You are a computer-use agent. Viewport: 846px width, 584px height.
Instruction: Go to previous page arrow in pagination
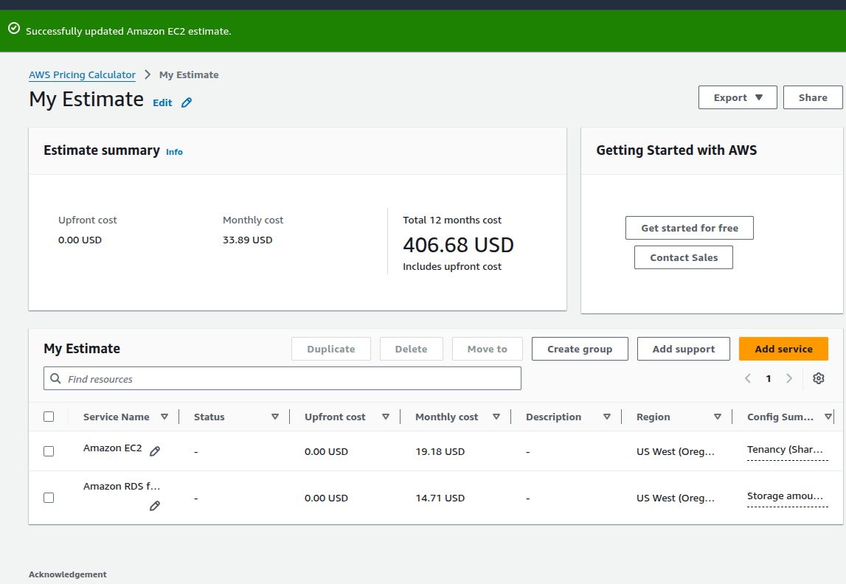coord(748,378)
